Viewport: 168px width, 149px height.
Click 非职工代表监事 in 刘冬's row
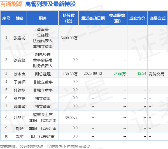43,128
